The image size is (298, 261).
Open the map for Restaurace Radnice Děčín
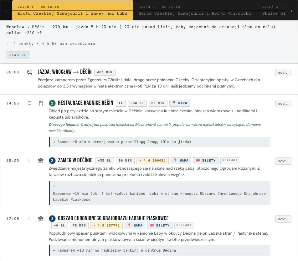[x=180, y=103]
